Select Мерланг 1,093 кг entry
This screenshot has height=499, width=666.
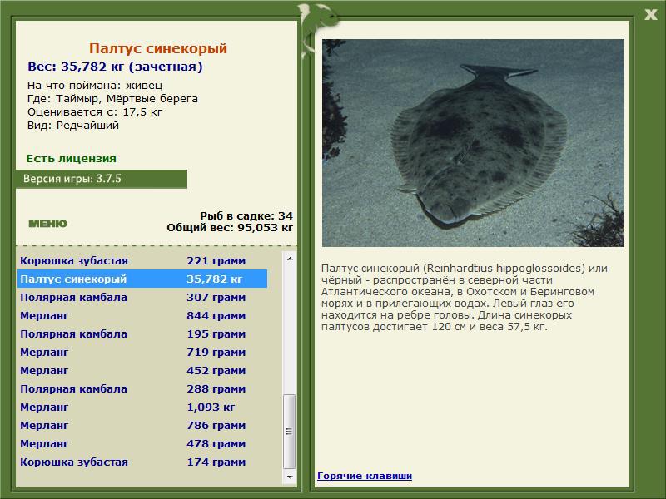tap(142, 407)
